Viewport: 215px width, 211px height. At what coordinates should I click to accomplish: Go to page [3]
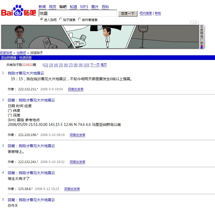pyautogui.click(x=51, y=65)
